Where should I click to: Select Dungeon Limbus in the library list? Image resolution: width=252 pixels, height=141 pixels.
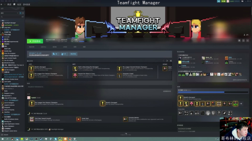(9, 93)
